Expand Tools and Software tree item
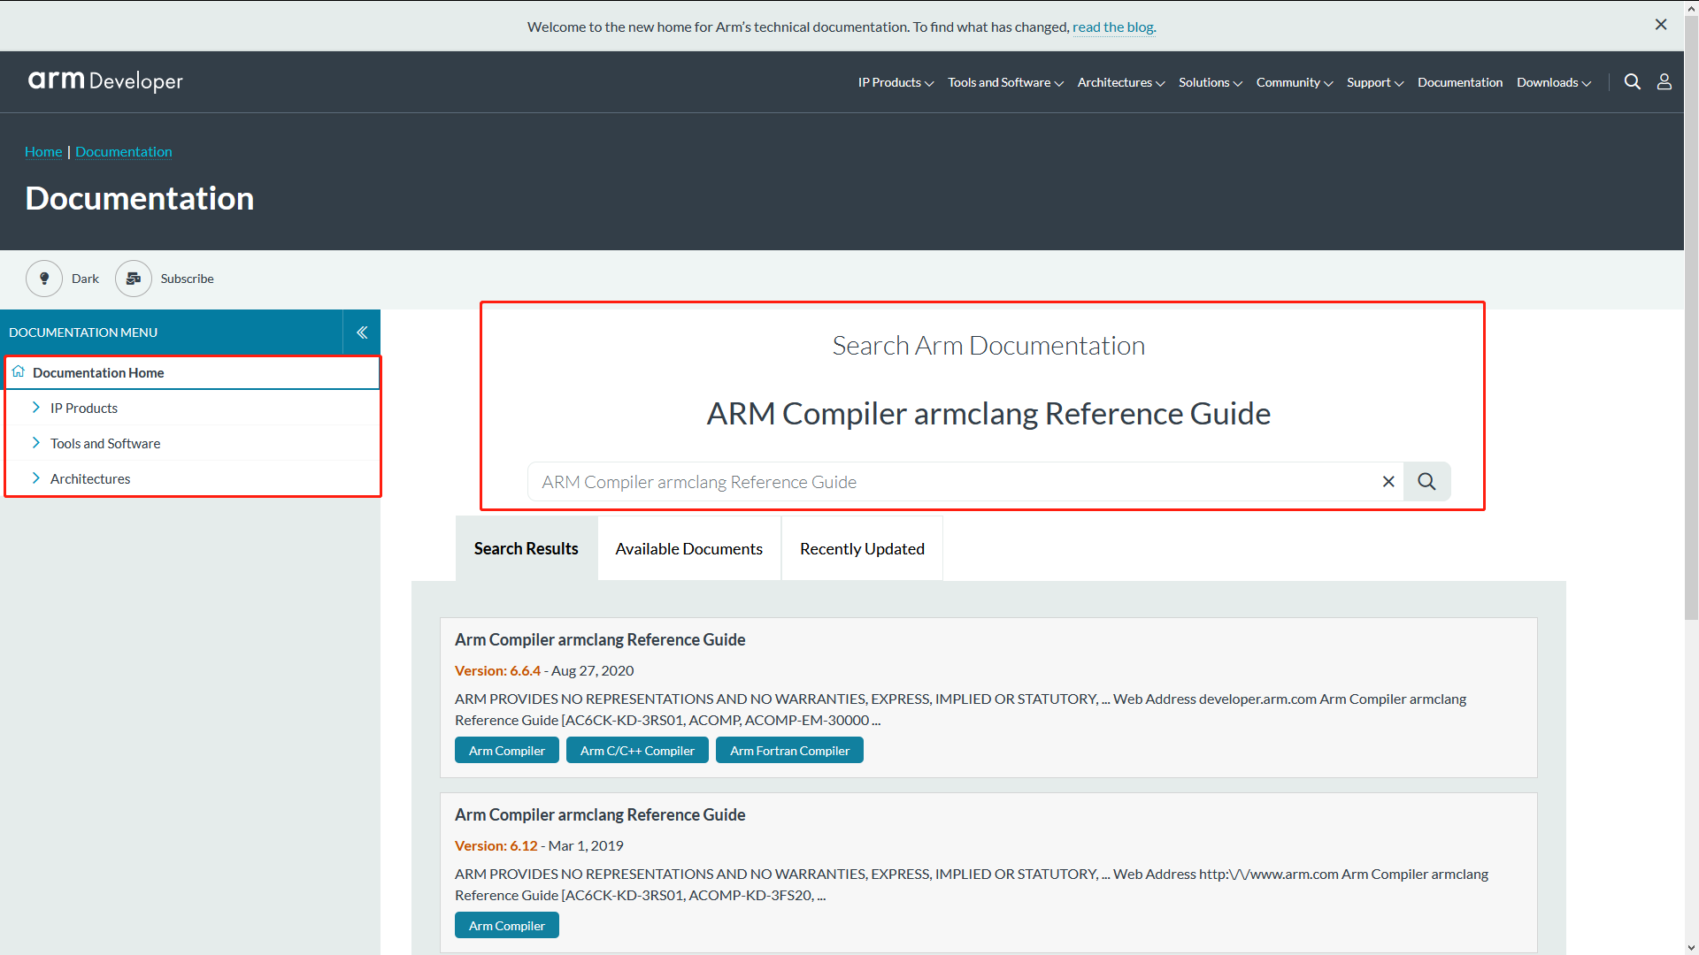Image resolution: width=1699 pixels, height=955 pixels. pos(35,442)
